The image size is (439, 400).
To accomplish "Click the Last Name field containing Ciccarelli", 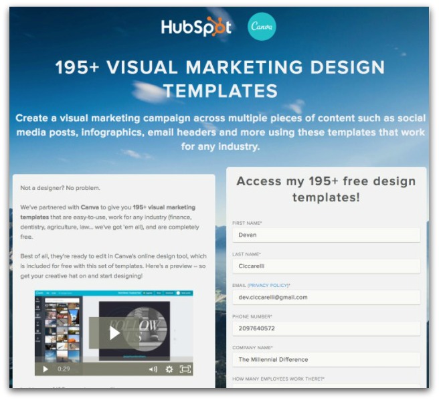I will point(326,266).
